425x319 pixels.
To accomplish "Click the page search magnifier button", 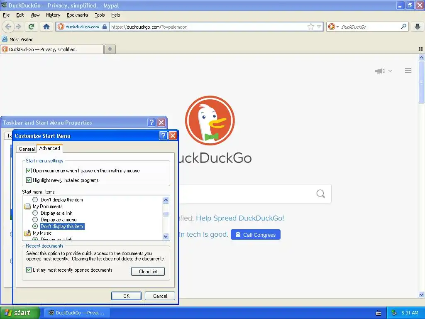I will tap(321, 194).
